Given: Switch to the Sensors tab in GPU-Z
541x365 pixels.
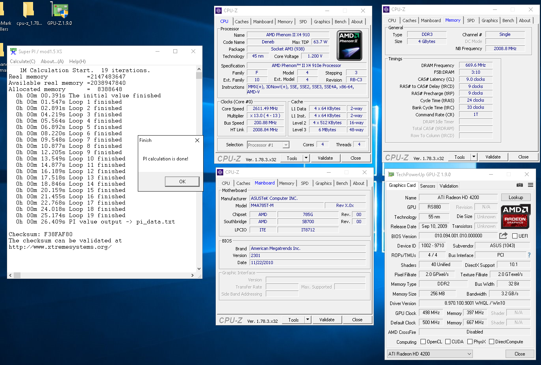Looking at the screenshot, I should [428, 186].
